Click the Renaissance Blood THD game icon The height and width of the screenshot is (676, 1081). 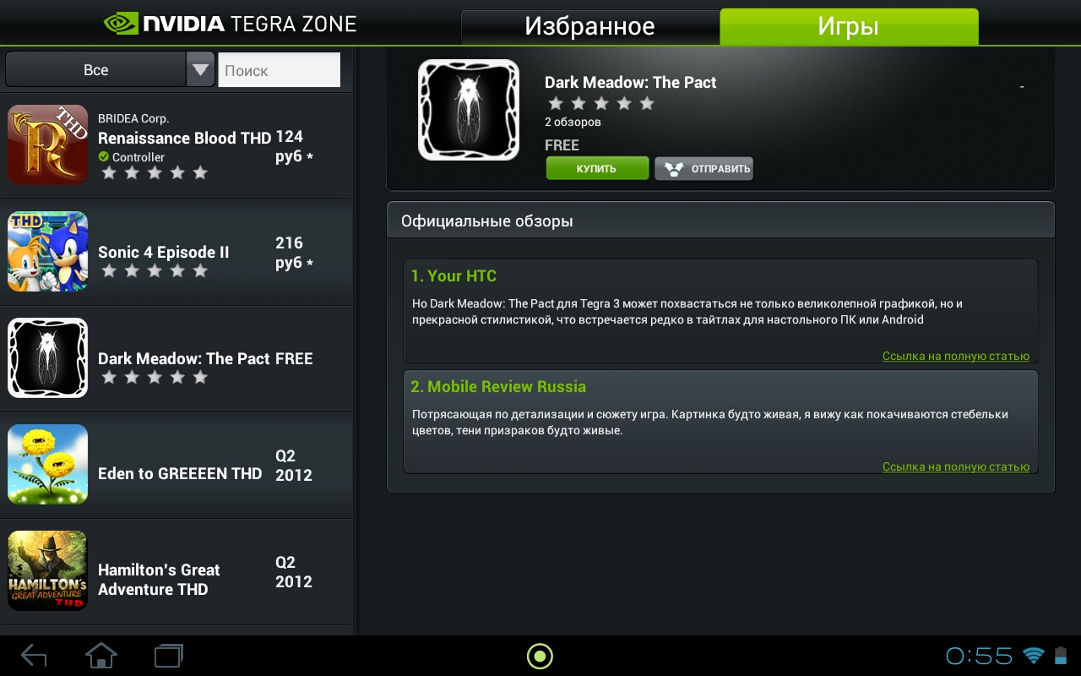tap(48, 144)
